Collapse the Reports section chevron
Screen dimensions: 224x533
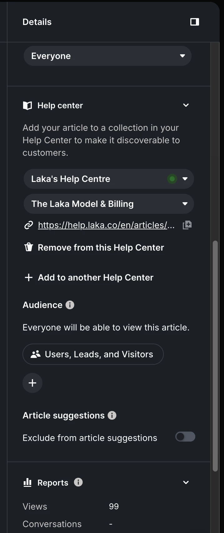click(186, 482)
